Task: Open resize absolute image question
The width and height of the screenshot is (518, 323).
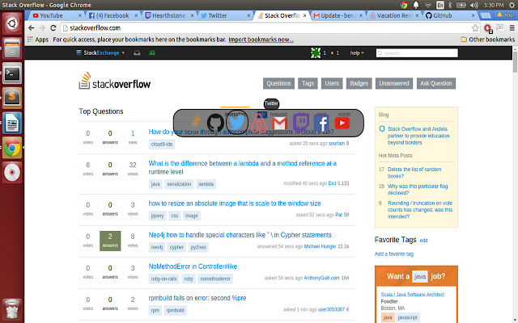Action: coord(235,203)
